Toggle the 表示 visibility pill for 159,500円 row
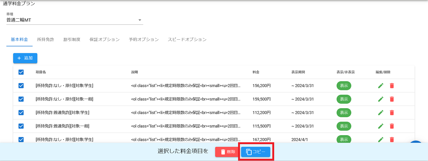 click(x=343, y=99)
